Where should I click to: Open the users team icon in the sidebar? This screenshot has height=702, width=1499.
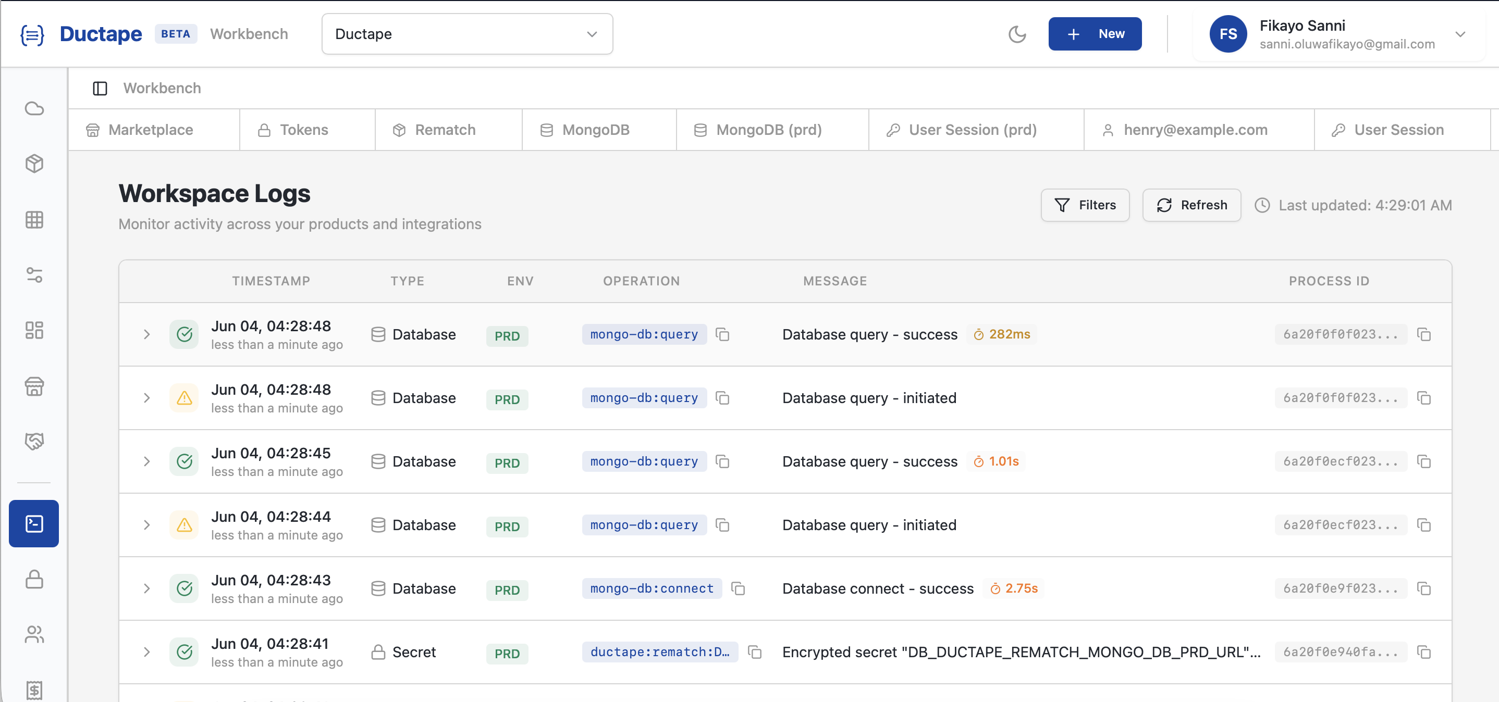tap(34, 634)
